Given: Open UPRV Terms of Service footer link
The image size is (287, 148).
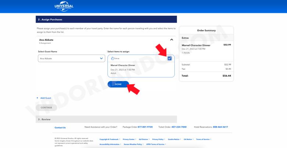Looking at the screenshot, I should pyautogui.click(x=156, y=144).
